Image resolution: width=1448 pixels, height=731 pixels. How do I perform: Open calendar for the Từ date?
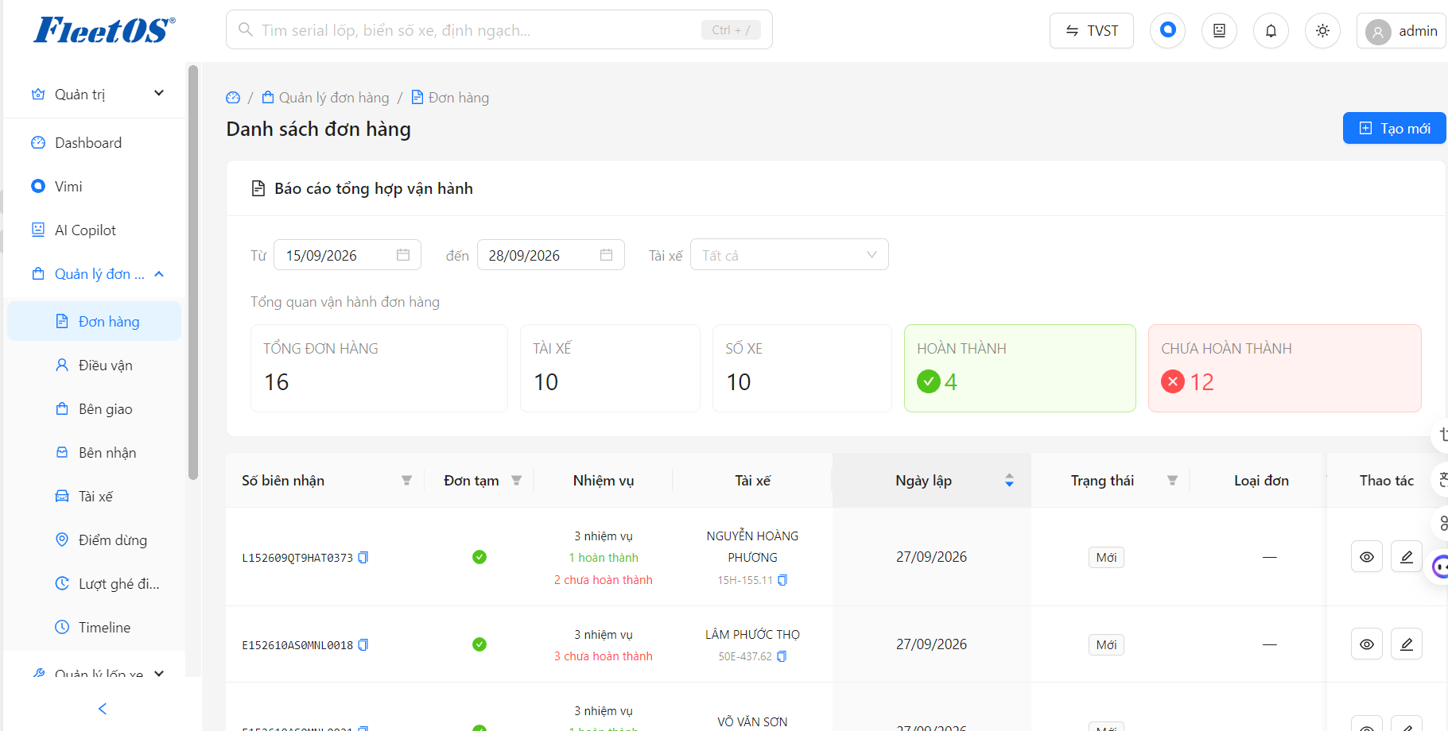point(403,255)
